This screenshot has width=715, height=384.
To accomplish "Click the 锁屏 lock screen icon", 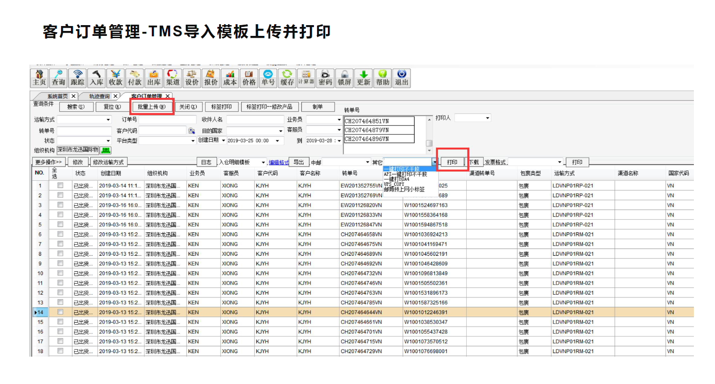I will 344,78.
